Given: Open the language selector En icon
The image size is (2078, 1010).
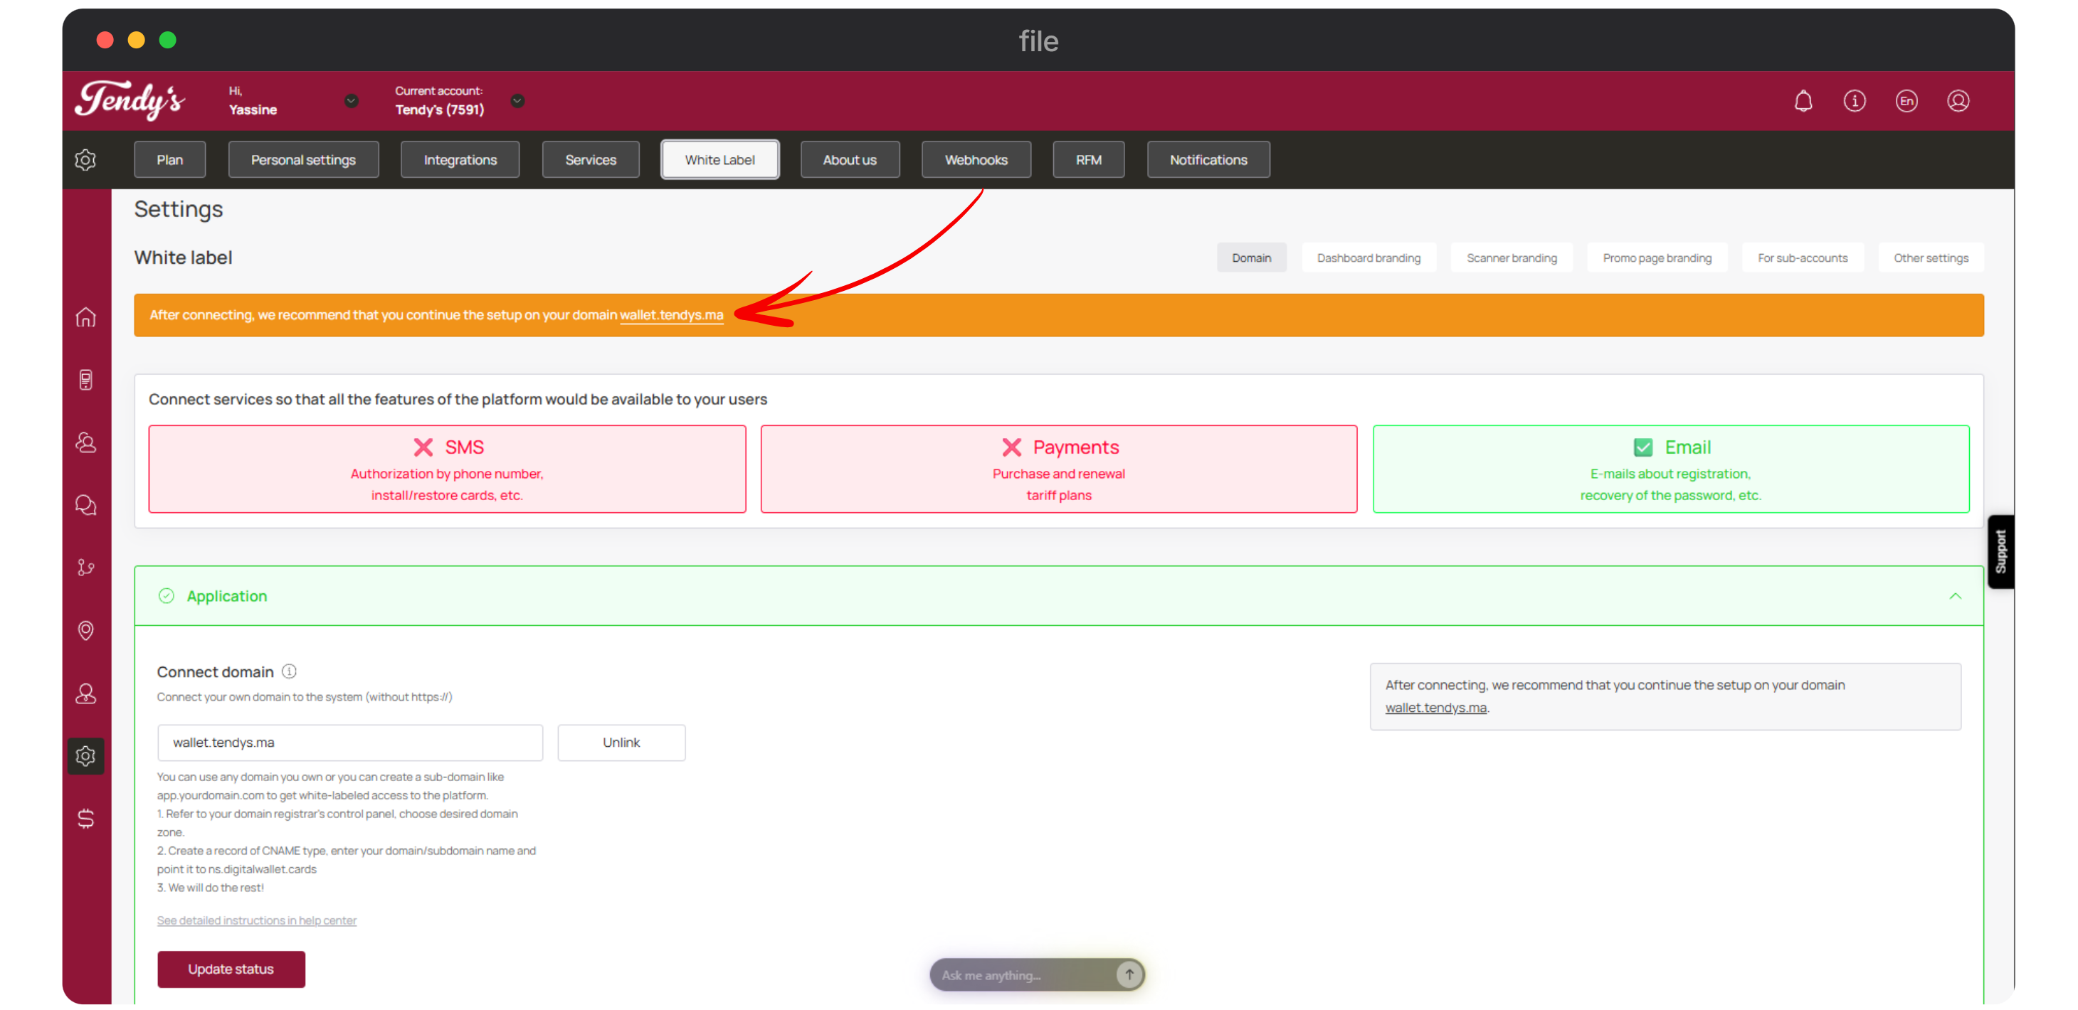Looking at the screenshot, I should [1906, 101].
